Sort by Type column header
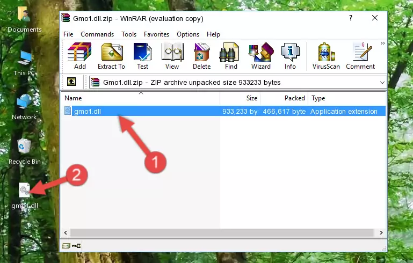This screenshot has width=413, height=263. 347,98
